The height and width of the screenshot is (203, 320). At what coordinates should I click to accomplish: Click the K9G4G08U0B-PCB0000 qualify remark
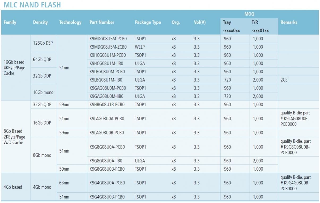pyautogui.click(x=296, y=183)
